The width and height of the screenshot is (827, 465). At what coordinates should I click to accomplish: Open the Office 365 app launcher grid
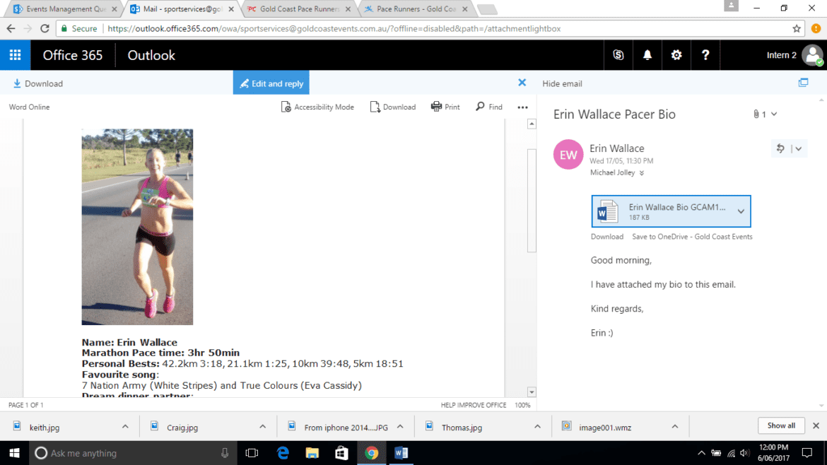click(16, 55)
